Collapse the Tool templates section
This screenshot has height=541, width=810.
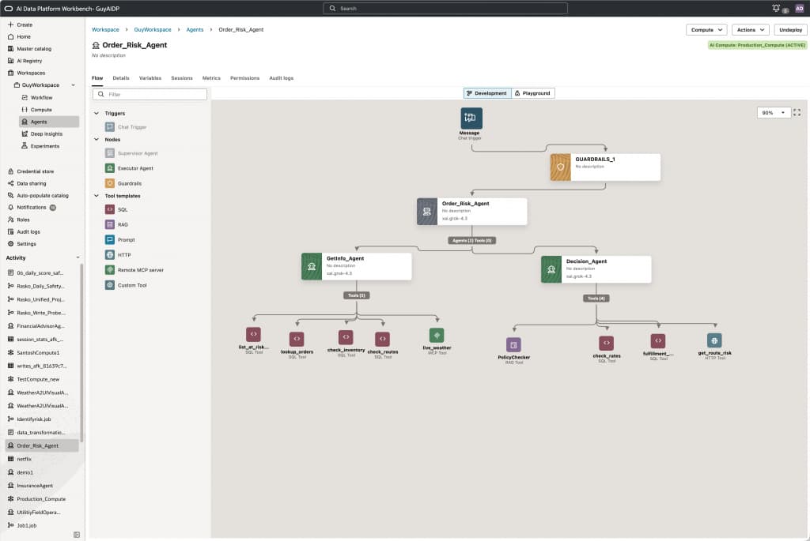point(97,196)
